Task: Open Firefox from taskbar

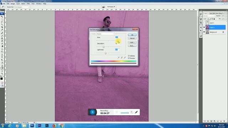Action: click(54, 126)
